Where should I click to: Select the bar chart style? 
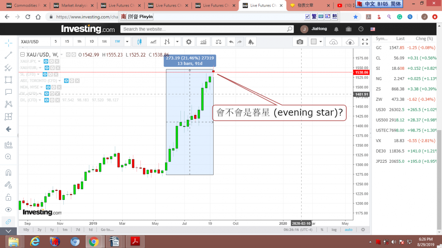pos(168,42)
